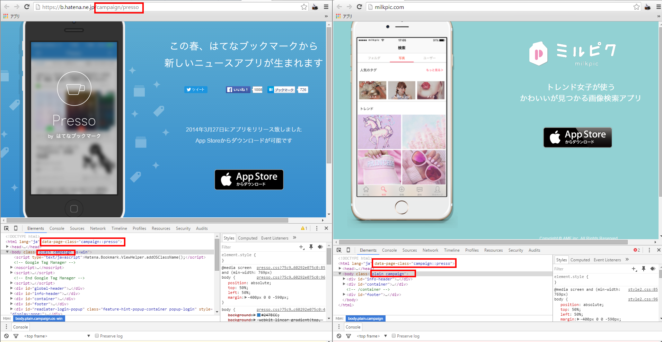
Task: Add new style rule in right Styles pane
Action: [634, 269]
